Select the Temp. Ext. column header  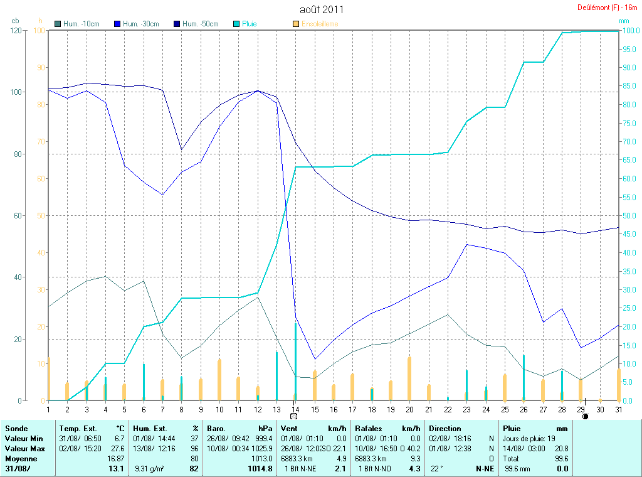[x=78, y=428]
